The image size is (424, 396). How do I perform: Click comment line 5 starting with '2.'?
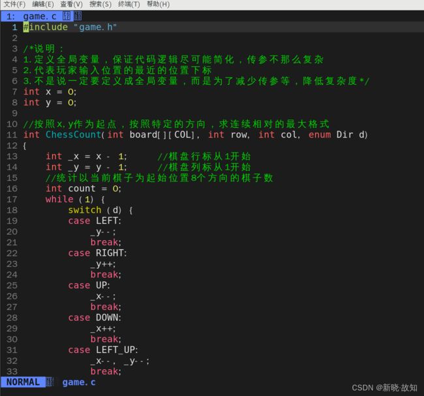pyautogui.click(x=117, y=70)
